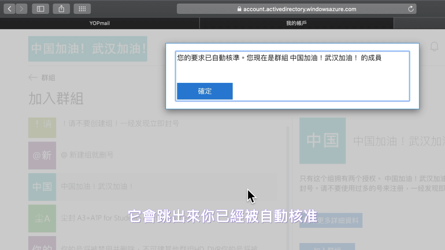Select the 尘封 A3+A1P group row
This screenshot has height=250, width=445.
[153, 219]
